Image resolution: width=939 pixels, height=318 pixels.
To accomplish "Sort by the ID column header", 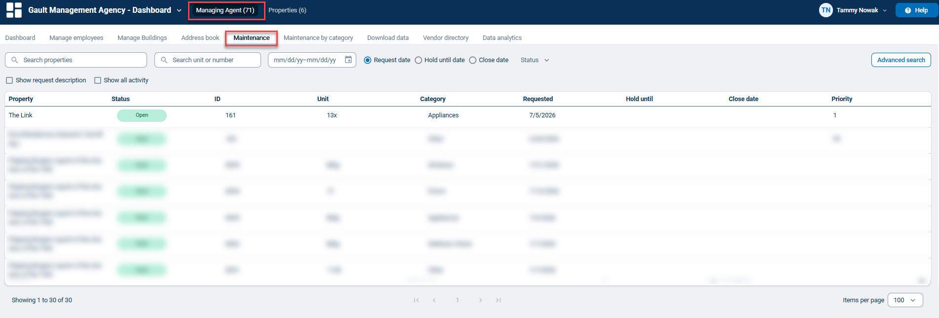I will [217, 99].
